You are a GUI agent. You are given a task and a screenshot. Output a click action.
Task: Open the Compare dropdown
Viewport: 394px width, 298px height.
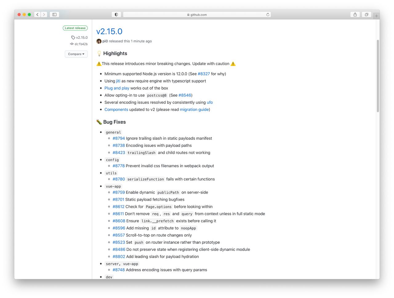76,54
